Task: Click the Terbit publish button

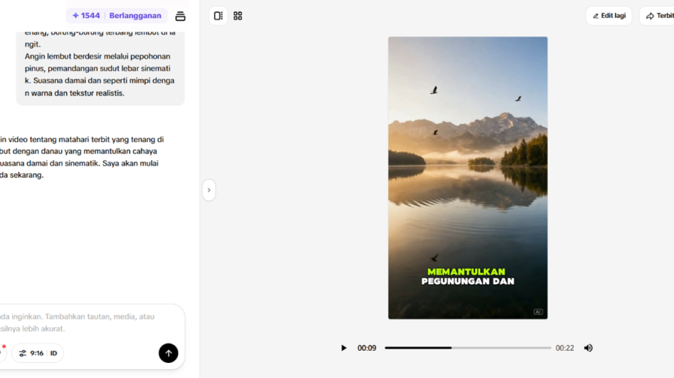Action: click(x=659, y=16)
